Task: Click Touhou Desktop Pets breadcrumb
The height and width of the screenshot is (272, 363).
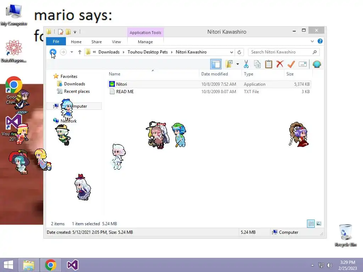Action: (148, 52)
